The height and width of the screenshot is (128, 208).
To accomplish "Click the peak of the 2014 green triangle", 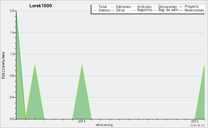I will click(82, 65).
